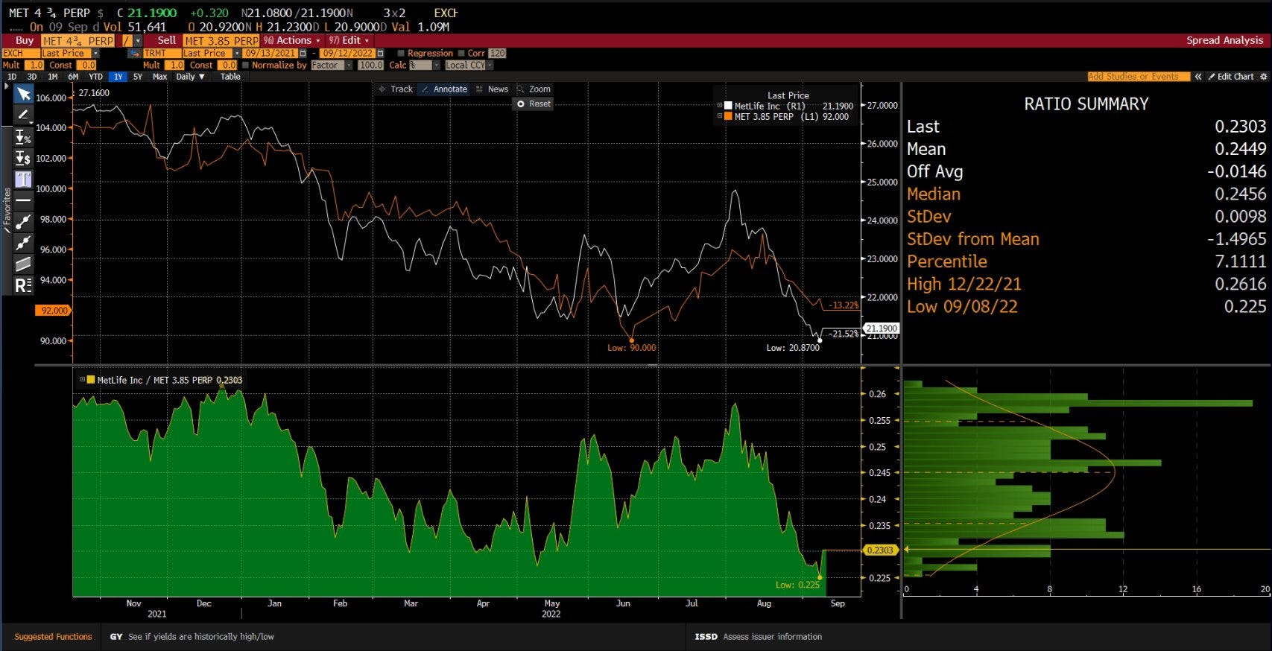The height and width of the screenshot is (651, 1272).
Task: Click the sell-side Const field 0.0
Action: tap(227, 66)
